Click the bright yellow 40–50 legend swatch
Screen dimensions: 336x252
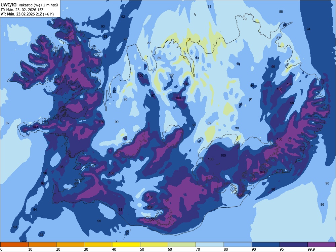126,245
